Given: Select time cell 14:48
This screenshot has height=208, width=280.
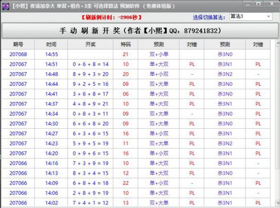Looking at the screenshot, I should point(52,74).
